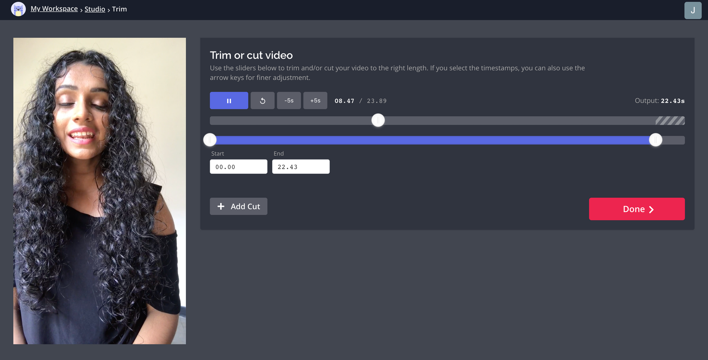Click the blue selected trim range bar
This screenshot has width=708, height=360.
point(432,140)
